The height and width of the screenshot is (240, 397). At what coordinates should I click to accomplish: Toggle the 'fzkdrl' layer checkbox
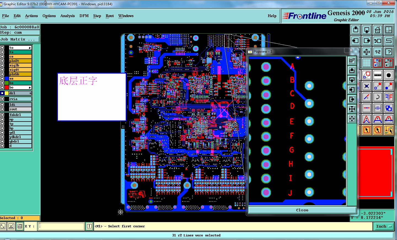tap(2, 115)
